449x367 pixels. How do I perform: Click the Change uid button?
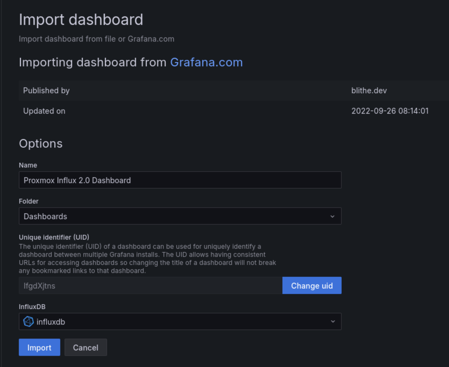click(x=312, y=286)
